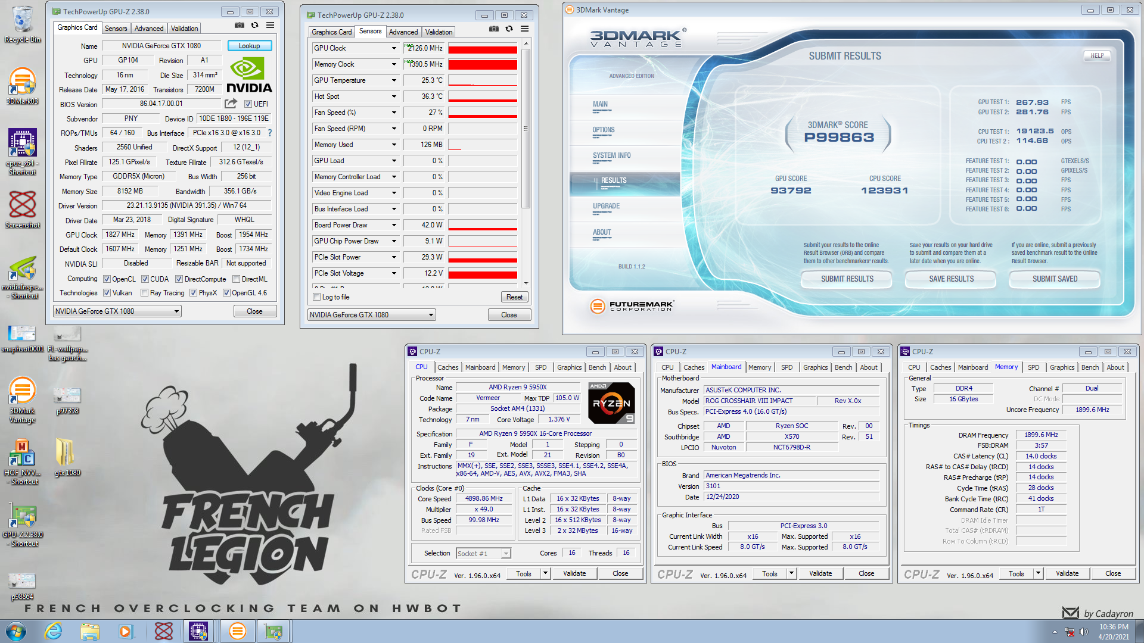Click the system tray clock
Screen dimensions: 1144x643
click(x=1113, y=632)
